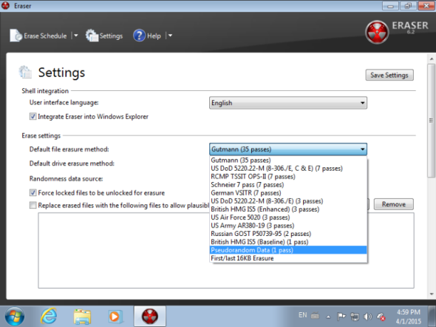The width and height of the screenshot is (436, 327).
Task: Open Windows Explorer from taskbar
Action: click(x=82, y=317)
